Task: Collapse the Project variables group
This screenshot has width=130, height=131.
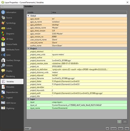Action: coord(28,48)
